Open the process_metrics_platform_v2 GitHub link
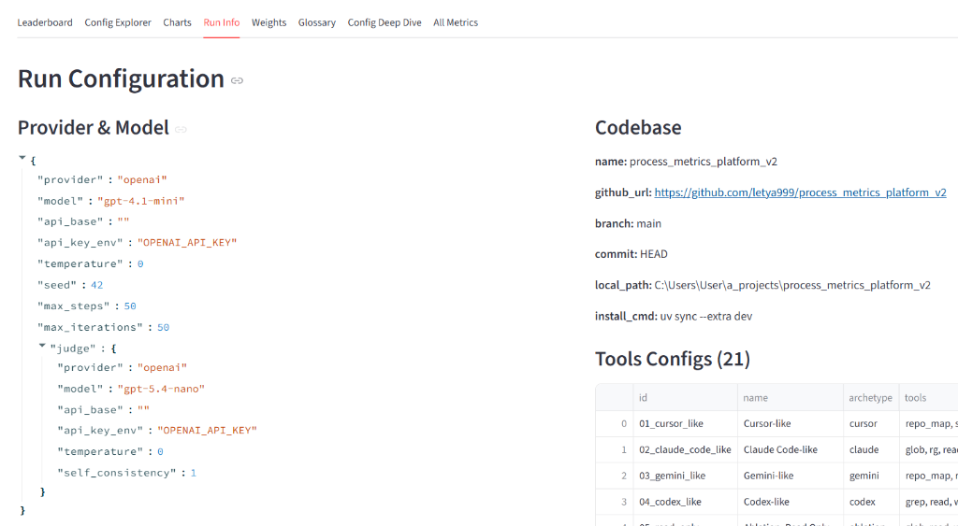 pos(801,192)
